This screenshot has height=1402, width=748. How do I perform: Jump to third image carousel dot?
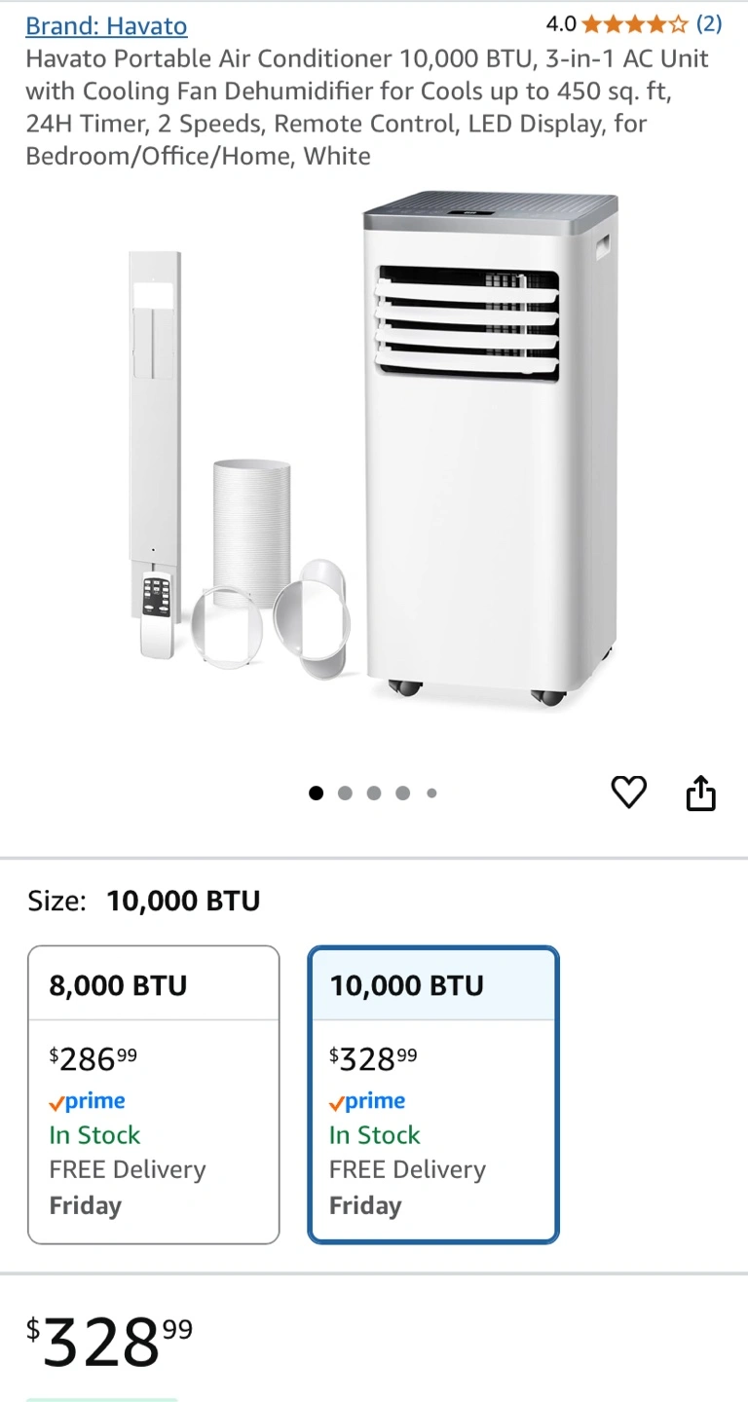pos(374,793)
